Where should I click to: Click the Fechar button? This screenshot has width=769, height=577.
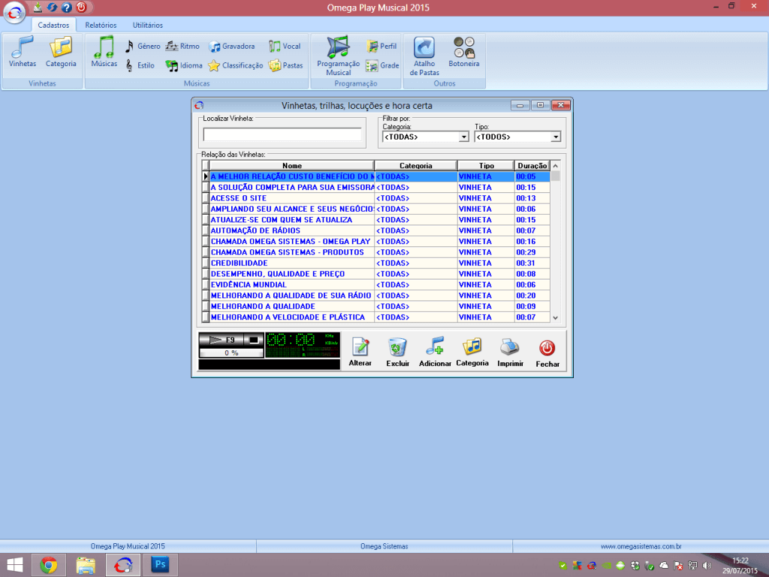(x=547, y=352)
